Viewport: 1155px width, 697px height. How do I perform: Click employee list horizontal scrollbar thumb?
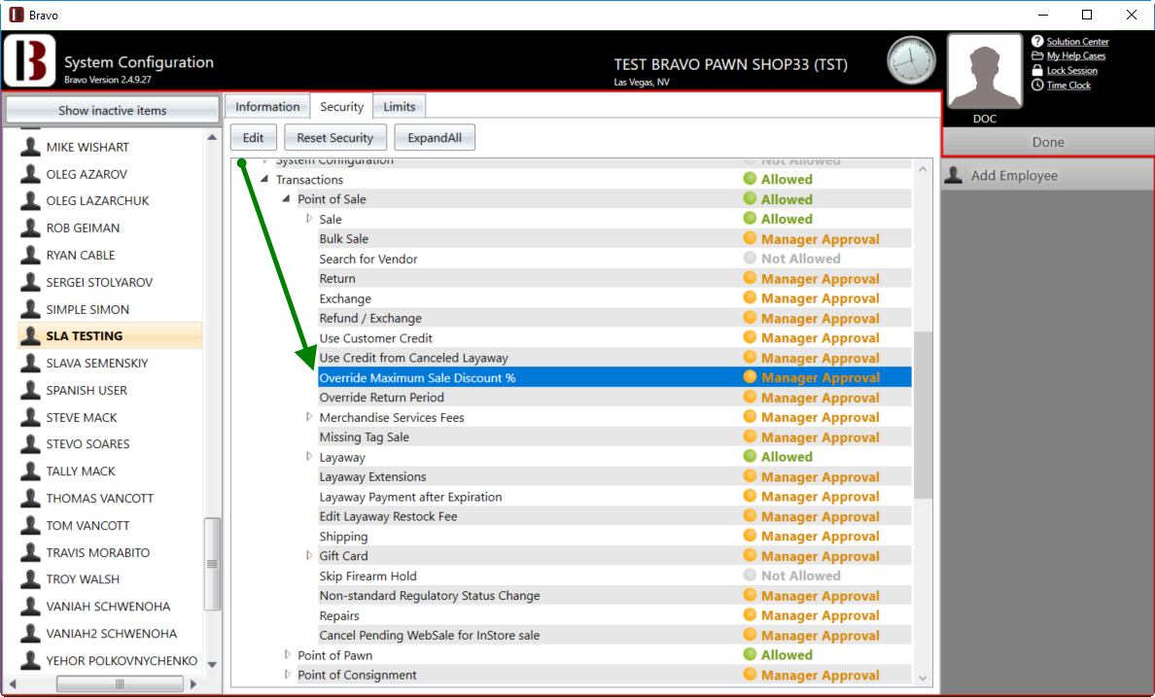120,683
